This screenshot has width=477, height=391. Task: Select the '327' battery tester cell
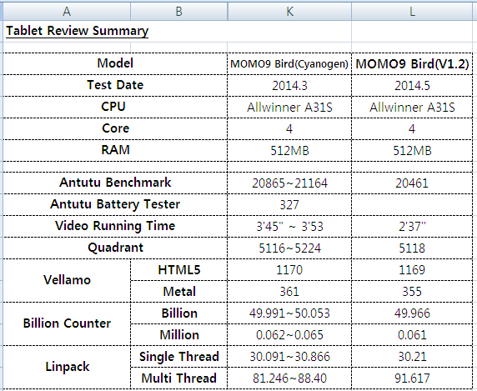coord(289,204)
